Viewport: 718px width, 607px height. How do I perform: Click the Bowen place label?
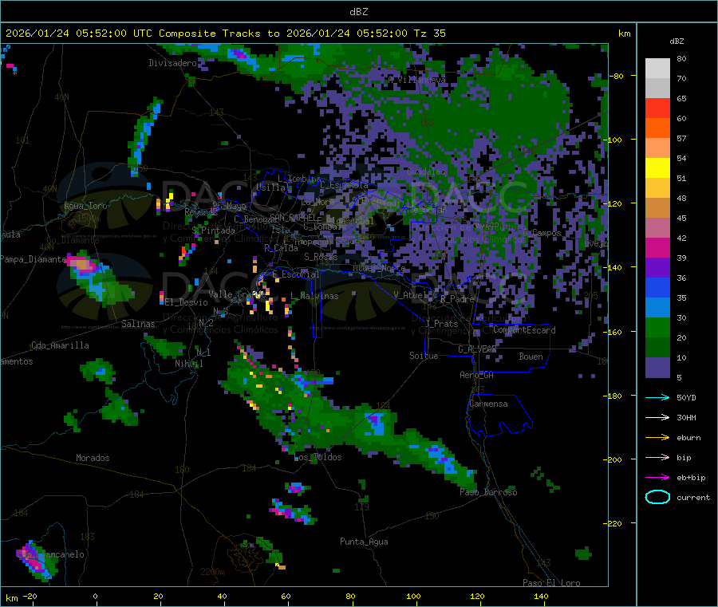point(531,357)
